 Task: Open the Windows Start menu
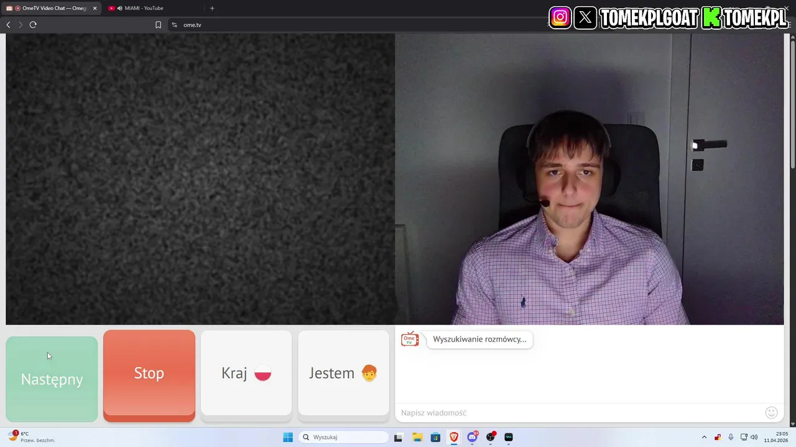coord(288,437)
